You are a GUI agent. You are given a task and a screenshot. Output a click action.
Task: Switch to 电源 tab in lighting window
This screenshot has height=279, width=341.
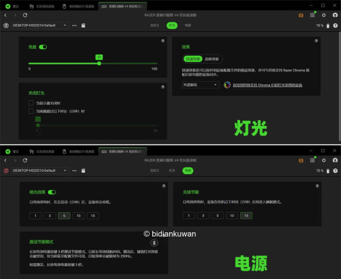pos(188,26)
